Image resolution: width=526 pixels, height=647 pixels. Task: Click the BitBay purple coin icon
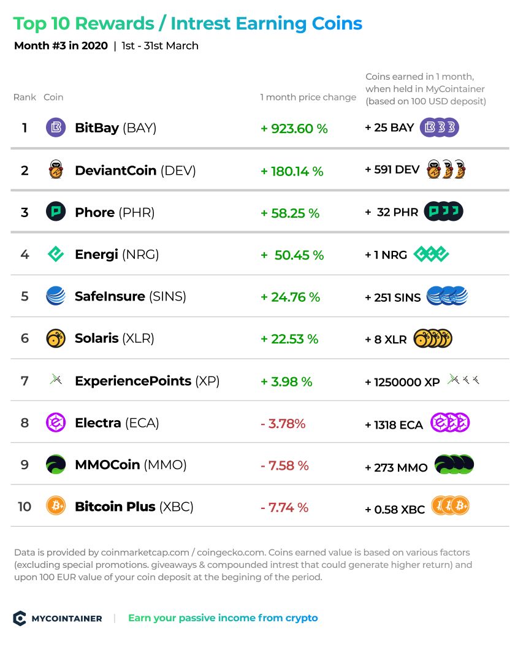coord(56,128)
